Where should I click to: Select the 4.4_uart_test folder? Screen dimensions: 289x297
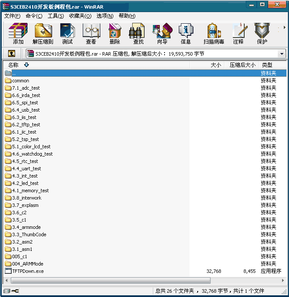23,169
